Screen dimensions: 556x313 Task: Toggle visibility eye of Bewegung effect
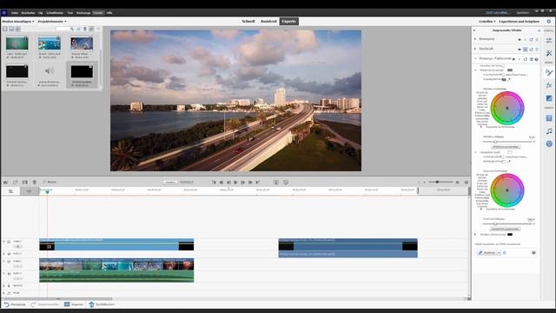(520, 39)
